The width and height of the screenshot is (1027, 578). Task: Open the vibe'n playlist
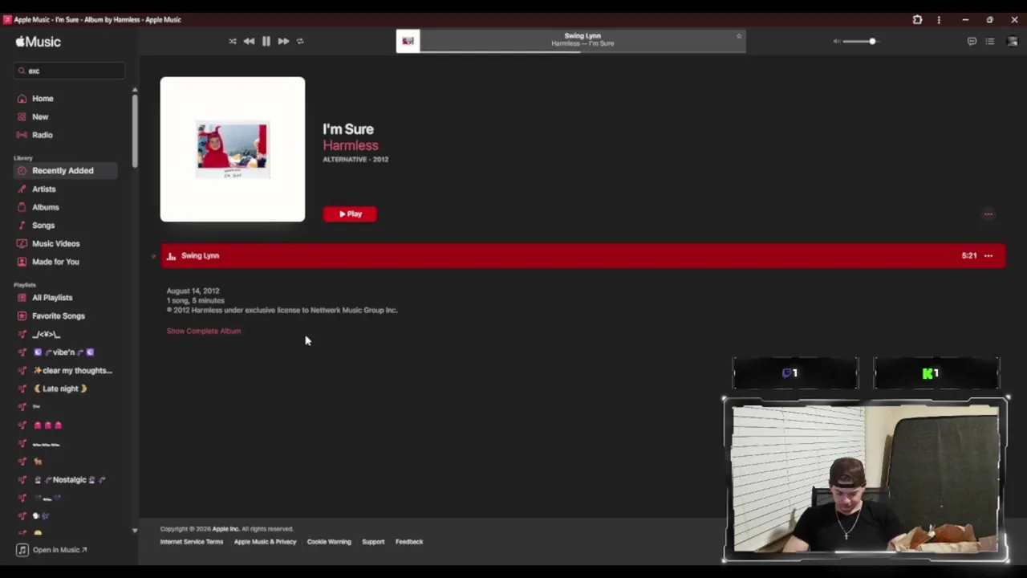[63, 352]
